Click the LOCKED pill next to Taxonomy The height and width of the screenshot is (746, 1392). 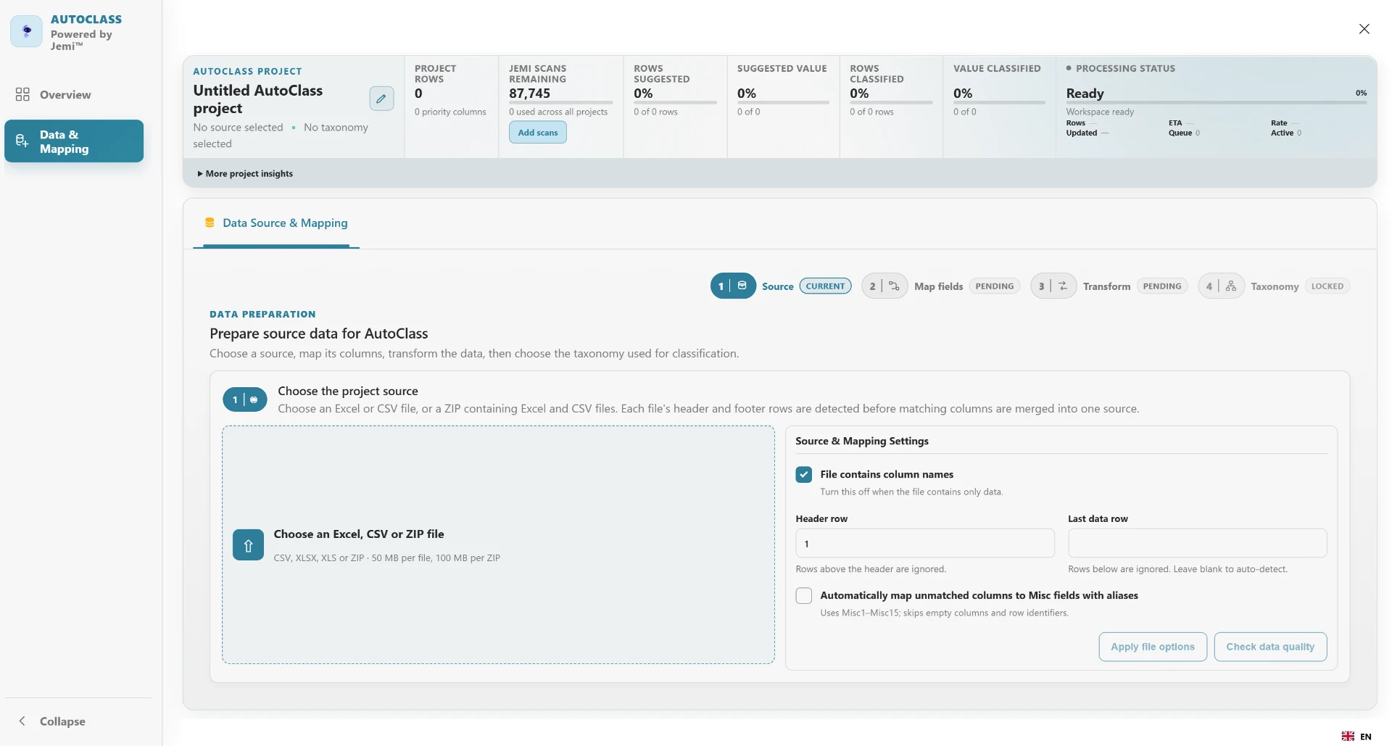(1327, 286)
